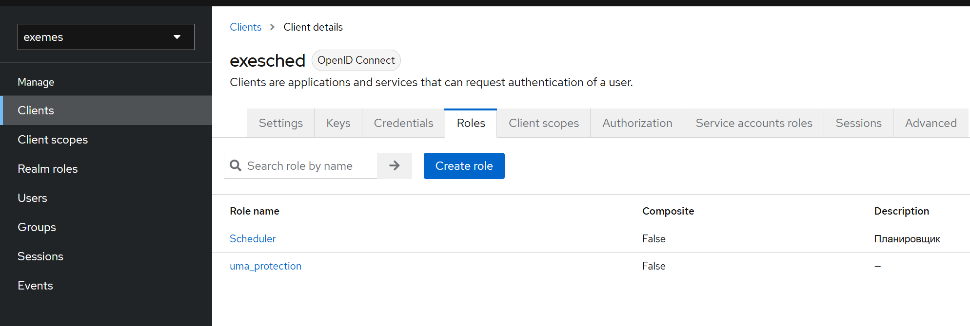Screen dimensions: 970x326
Task: Click the search arrow submit button
Action: [x=394, y=166]
